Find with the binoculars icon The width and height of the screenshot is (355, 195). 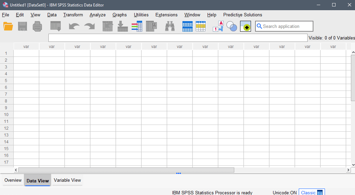coord(170,26)
